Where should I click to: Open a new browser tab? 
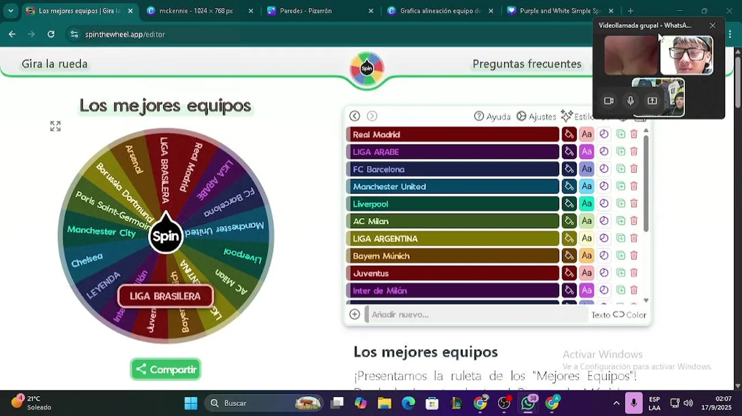point(630,10)
